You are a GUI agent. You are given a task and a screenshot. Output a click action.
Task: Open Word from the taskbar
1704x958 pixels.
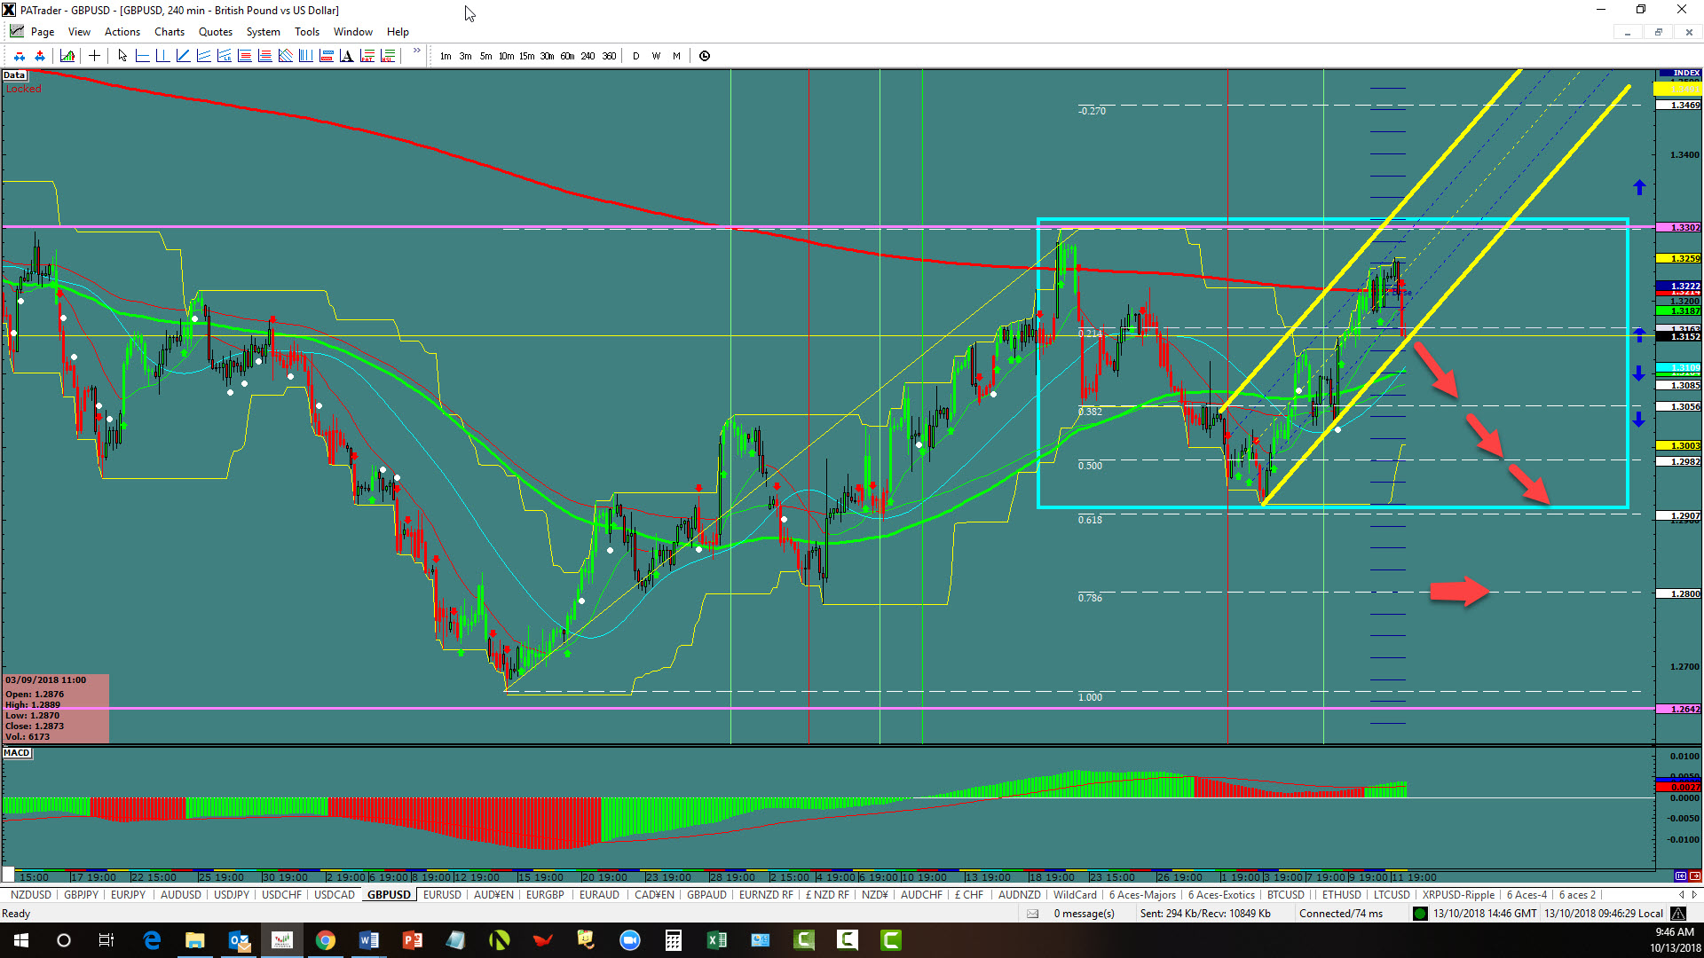tap(369, 940)
